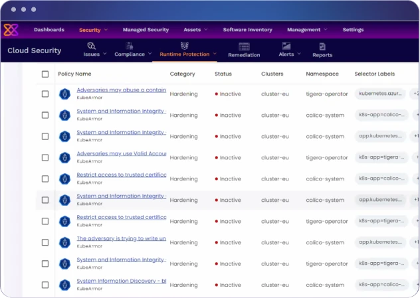Click the app logo in the top navigation
The width and height of the screenshot is (420, 298).
[11, 30]
